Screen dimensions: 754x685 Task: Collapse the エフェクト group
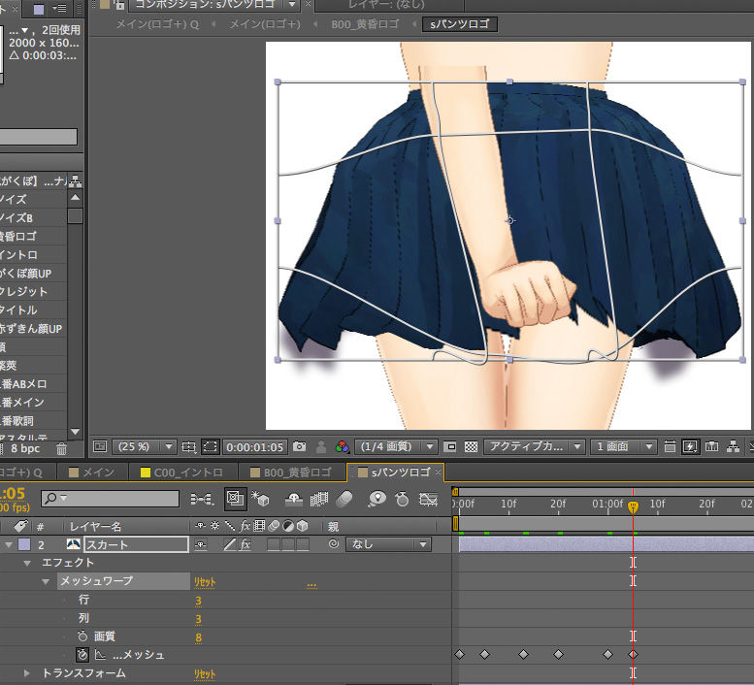(x=27, y=563)
